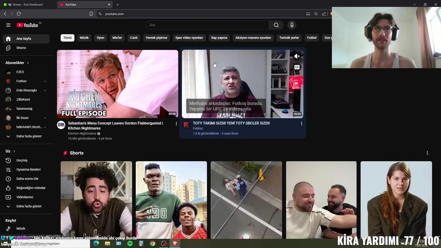The width and height of the screenshot is (441, 248).
Task: Open options for Kitchen Nightmares video
Action: point(176,123)
